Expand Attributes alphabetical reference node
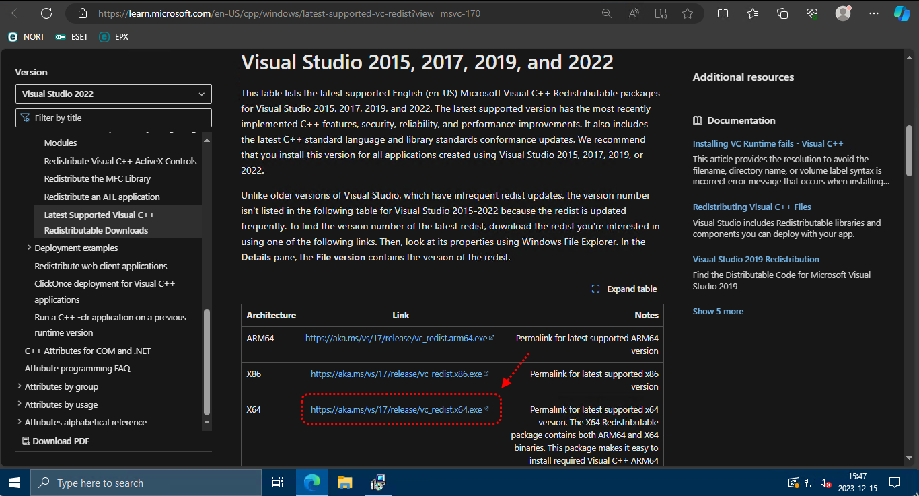Viewport: 919px width, 496px height. point(19,422)
